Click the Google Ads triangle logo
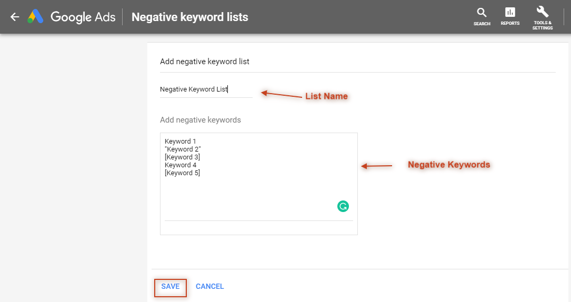571x302 pixels. [35, 17]
